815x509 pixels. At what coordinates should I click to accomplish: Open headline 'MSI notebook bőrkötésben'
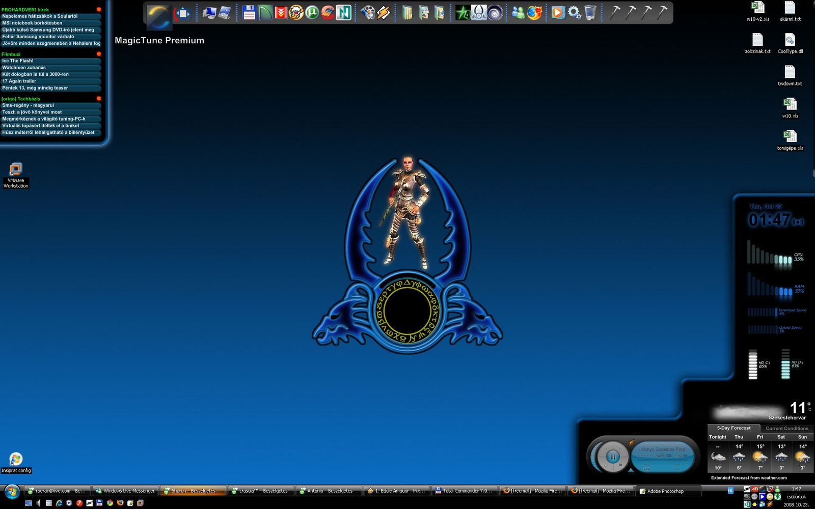coord(50,23)
